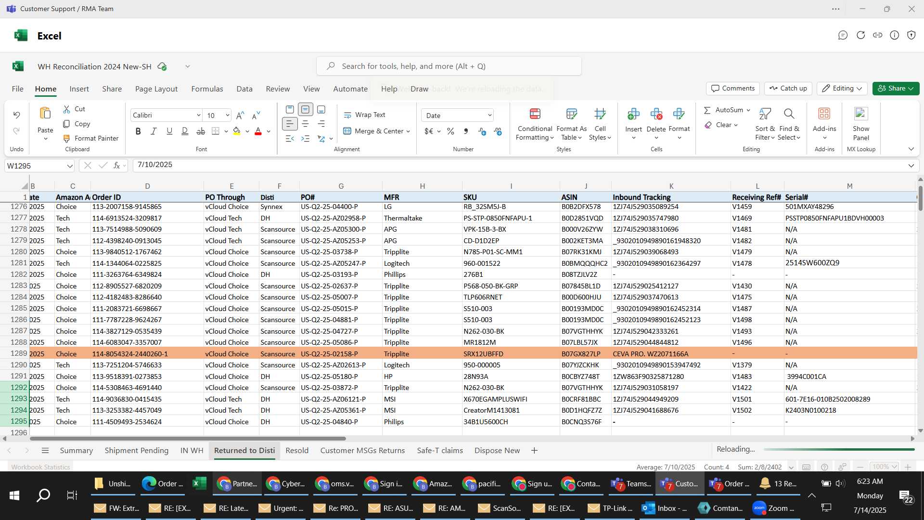Click the percent style icon
Viewport: 924px width, 520px height.
click(x=450, y=131)
